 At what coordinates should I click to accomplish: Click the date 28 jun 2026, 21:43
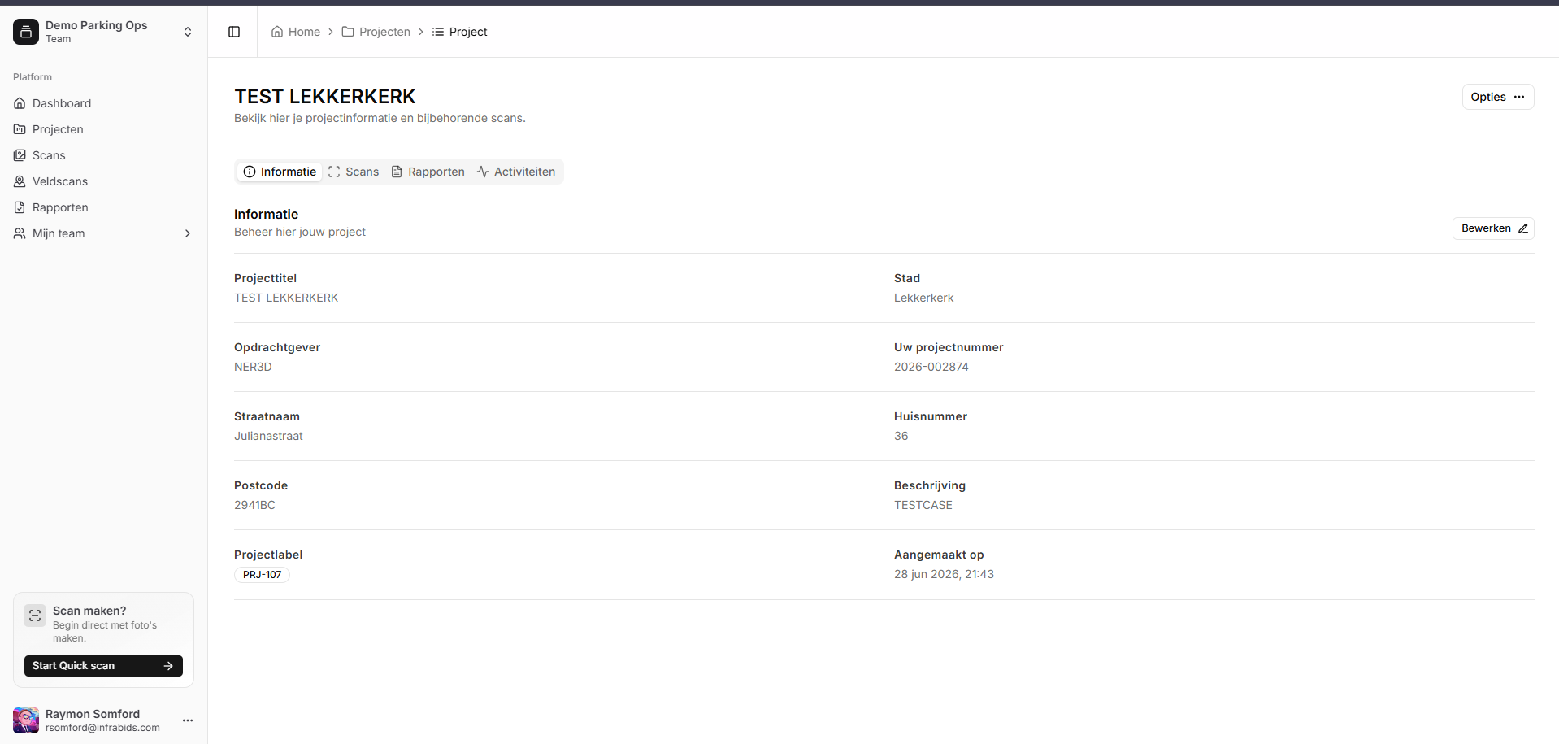tap(945, 574)
